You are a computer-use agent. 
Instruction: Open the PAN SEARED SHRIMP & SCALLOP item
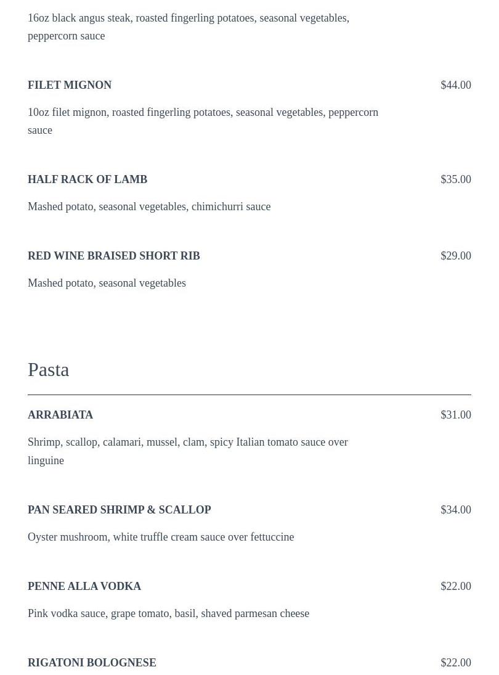(120, 510)
